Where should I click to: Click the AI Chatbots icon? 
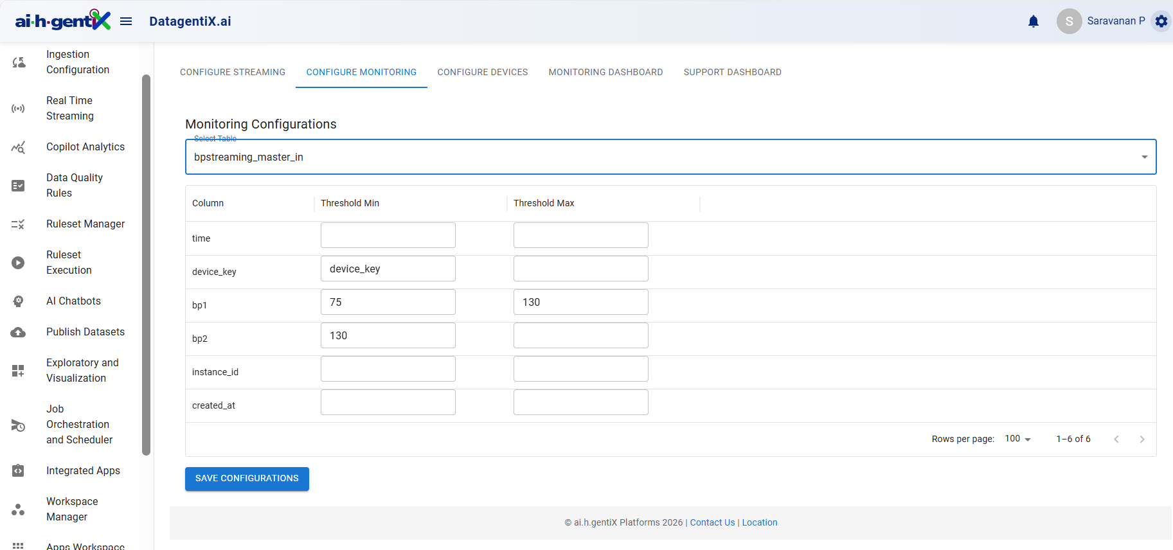point(18,301)
